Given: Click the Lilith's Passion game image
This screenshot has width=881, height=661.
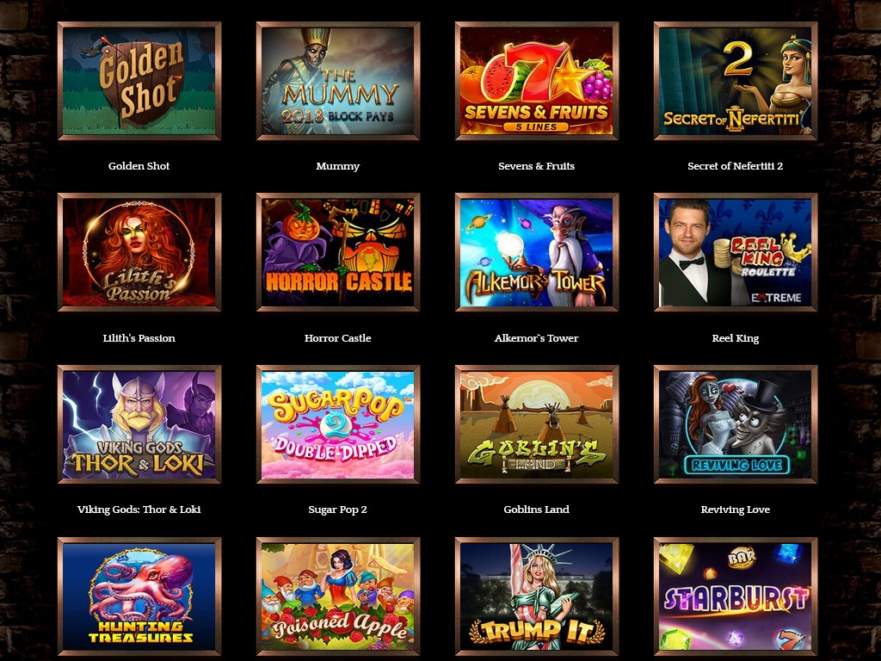Looking at the screenshot, I should 139,252.
